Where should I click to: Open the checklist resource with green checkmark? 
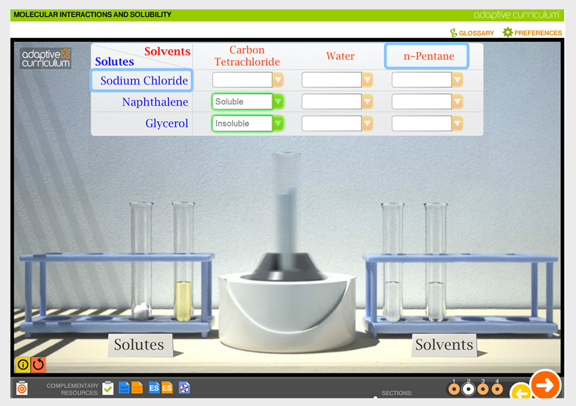(x=108, y=388)
